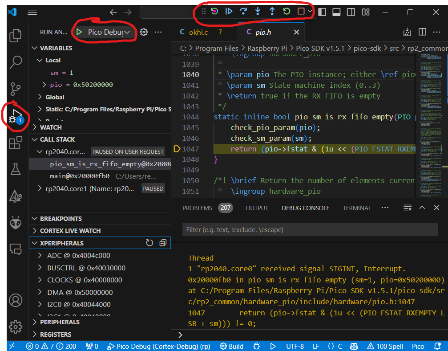Switch to the TERMINAL panel tab
The height and width of the screenshot is (351, 448).
(357, 208)
